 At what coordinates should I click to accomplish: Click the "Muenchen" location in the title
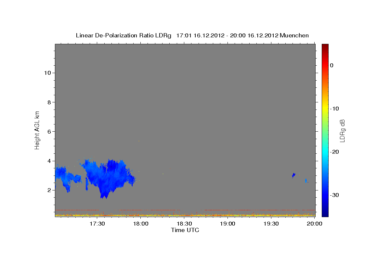tap(294, 35)
